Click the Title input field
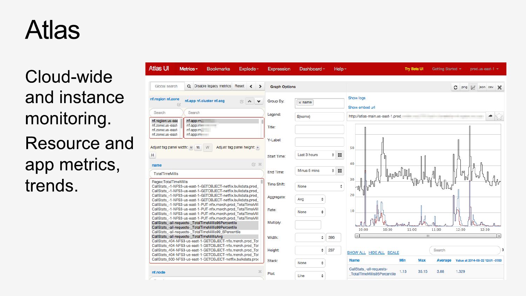This screenshot has width=526, height=296. pyautogui.click(x=319, y=129)
